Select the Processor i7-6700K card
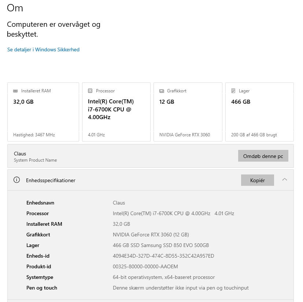 pyautogui.click(x=116, y=112)
